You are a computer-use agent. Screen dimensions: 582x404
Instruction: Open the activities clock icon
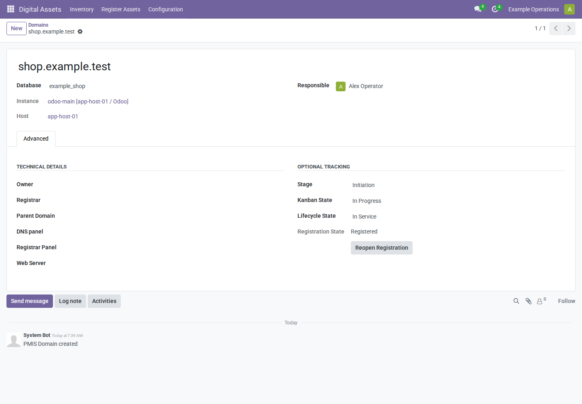coord(495,9)
